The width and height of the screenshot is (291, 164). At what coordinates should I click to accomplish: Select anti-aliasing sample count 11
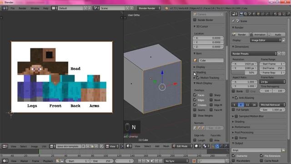[x=247, y=105]
